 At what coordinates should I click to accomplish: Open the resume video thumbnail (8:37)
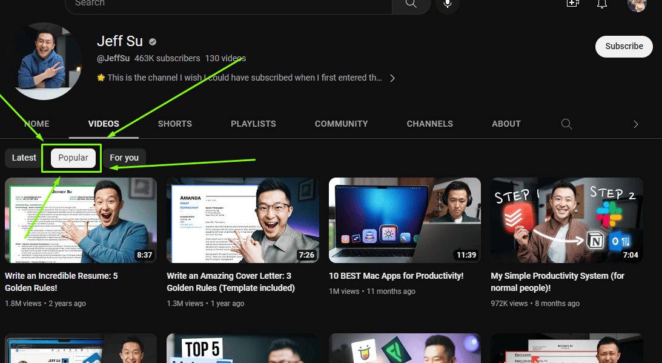pos(81,220)
